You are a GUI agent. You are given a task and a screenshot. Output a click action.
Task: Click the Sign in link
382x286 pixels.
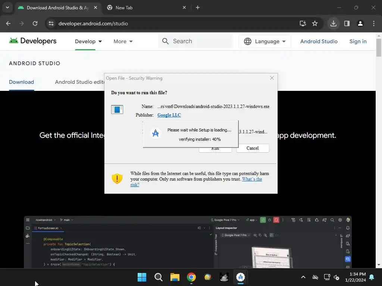click(358, 41)
